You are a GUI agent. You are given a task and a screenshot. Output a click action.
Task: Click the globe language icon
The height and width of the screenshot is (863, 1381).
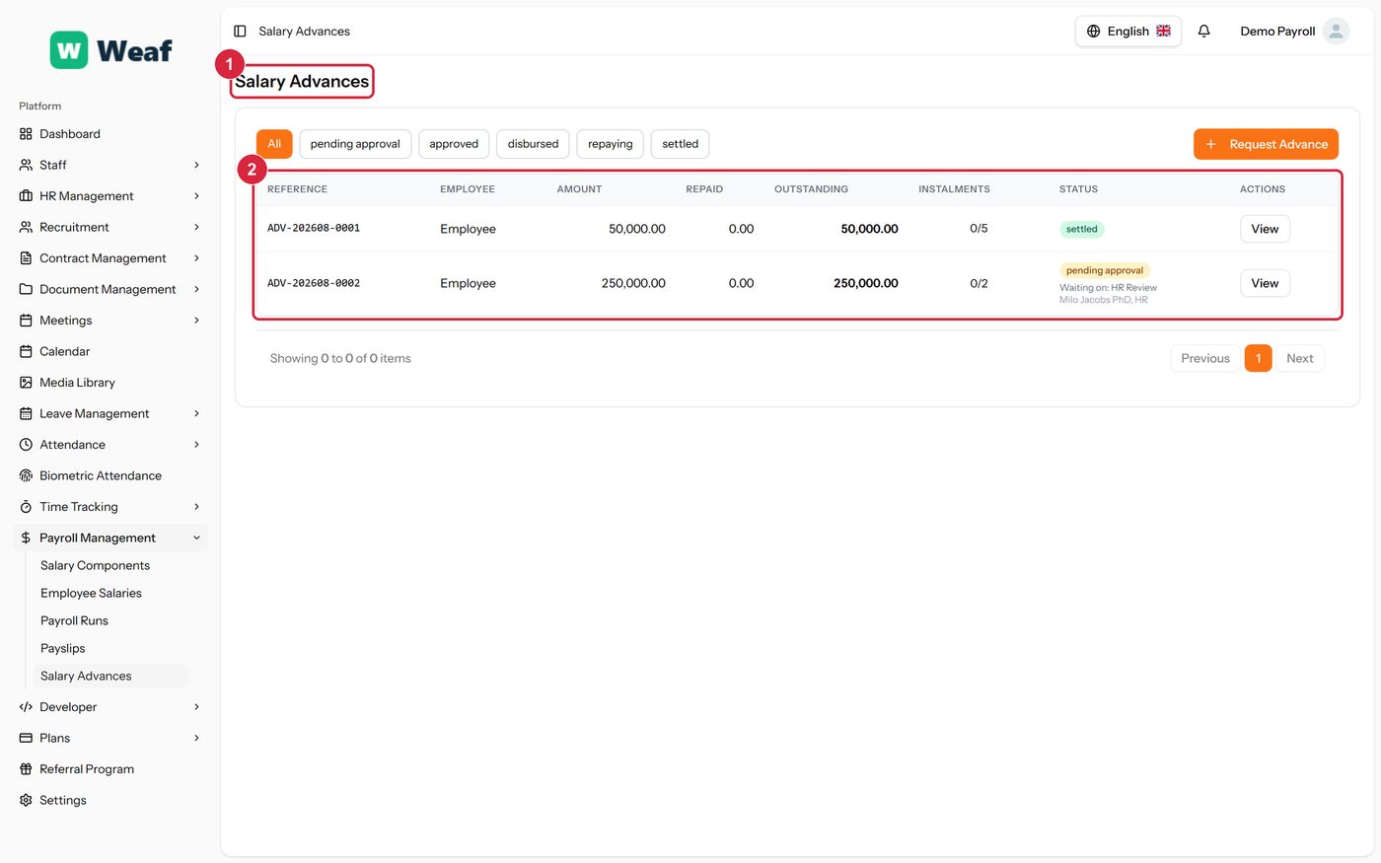[1093, 32]
